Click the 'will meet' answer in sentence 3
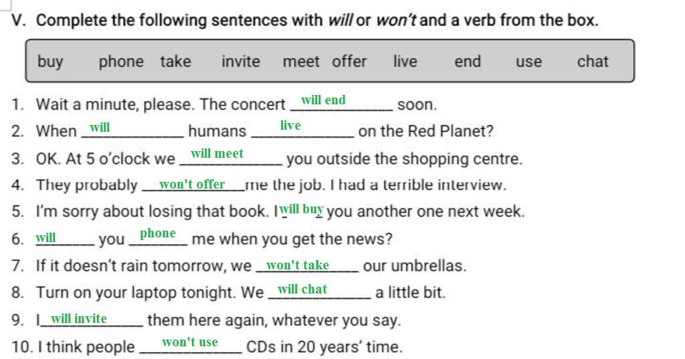This screenshot has height=359, width=685. (x=217, y=154)
